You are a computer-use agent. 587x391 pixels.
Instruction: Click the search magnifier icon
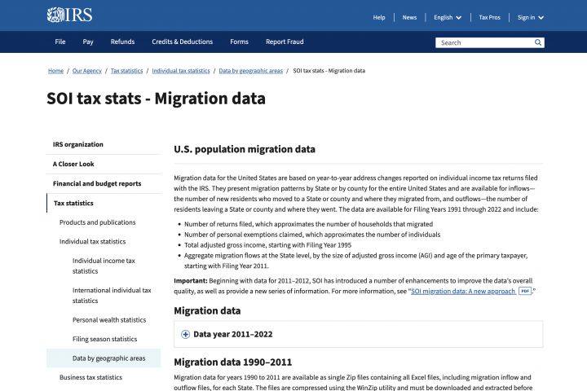(x=538, y=42)
